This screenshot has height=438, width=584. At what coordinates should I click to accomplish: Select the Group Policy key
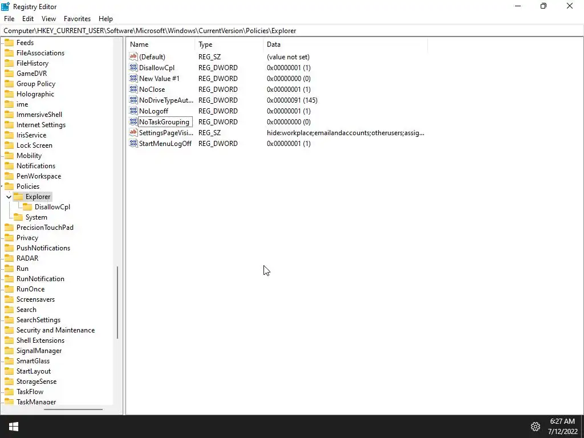pos(36,84)
